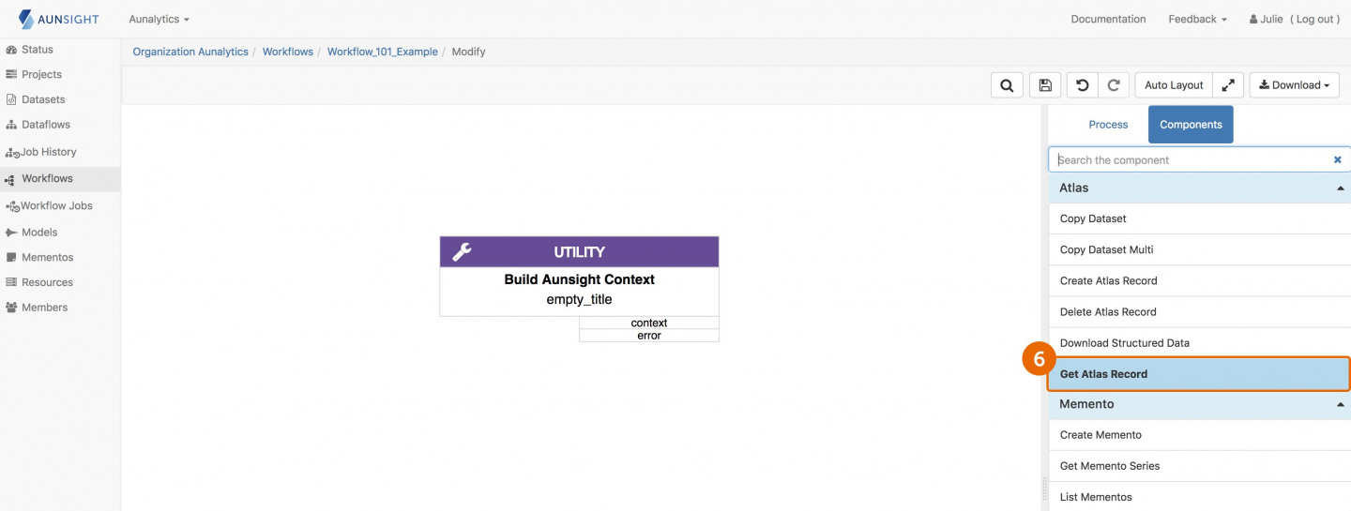
Task: Click the error output port
Action: [649, 336]
